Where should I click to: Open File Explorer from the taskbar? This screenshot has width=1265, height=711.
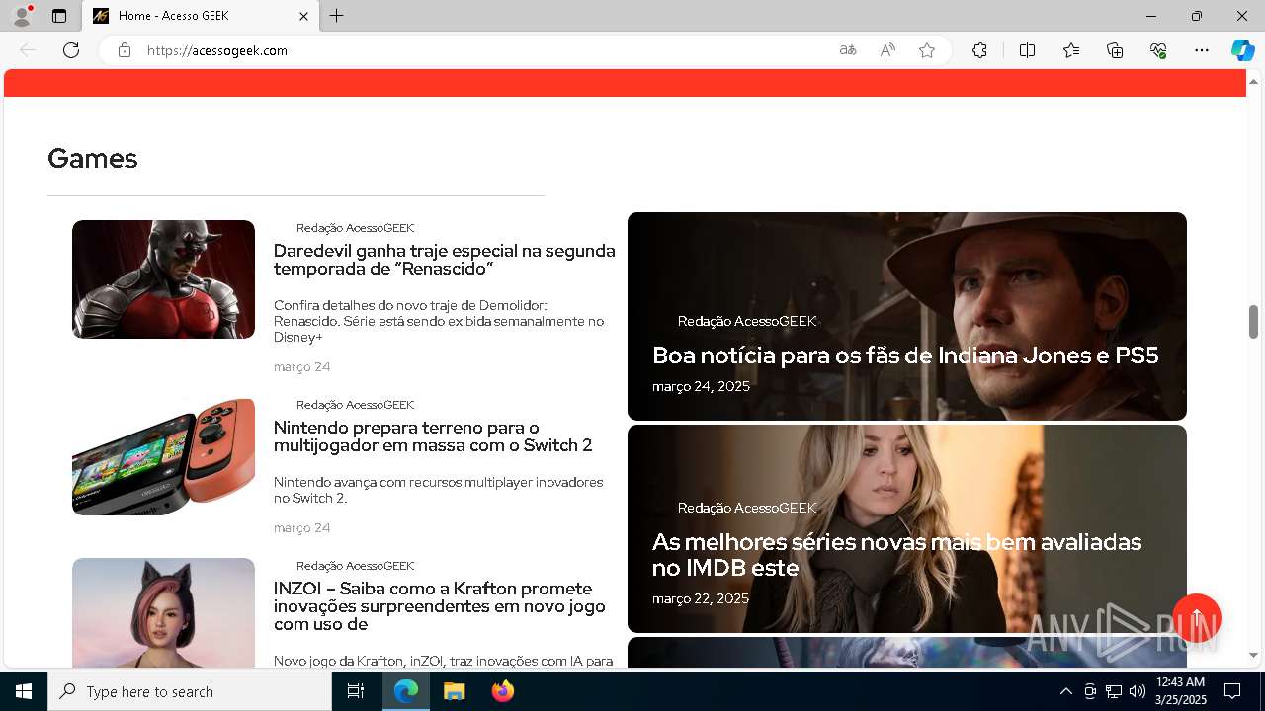click(x=454, y=691)
